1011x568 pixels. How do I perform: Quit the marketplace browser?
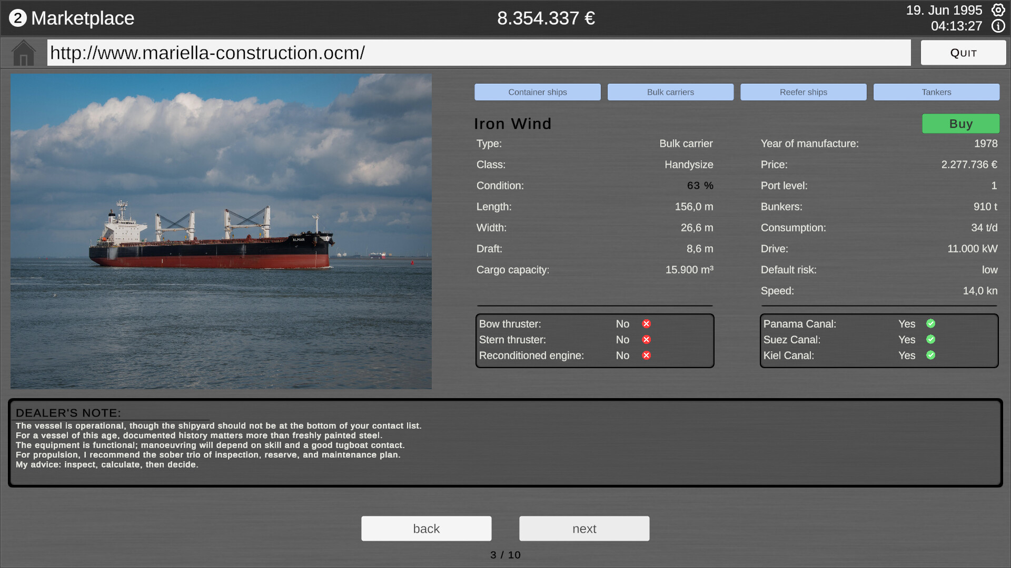point(963,53)
